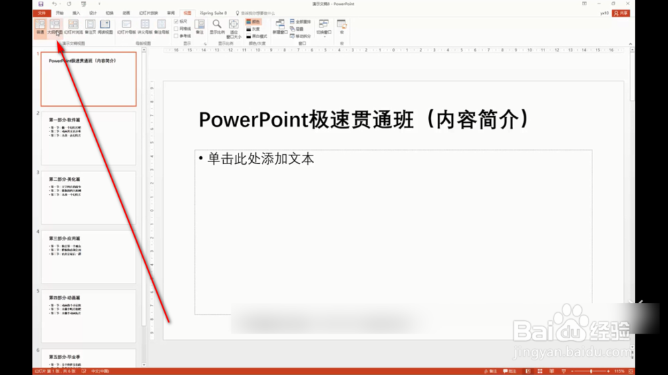Open the Insert (插入) tab
Screen dimensions: 668x375
click(x=76, y=13)
